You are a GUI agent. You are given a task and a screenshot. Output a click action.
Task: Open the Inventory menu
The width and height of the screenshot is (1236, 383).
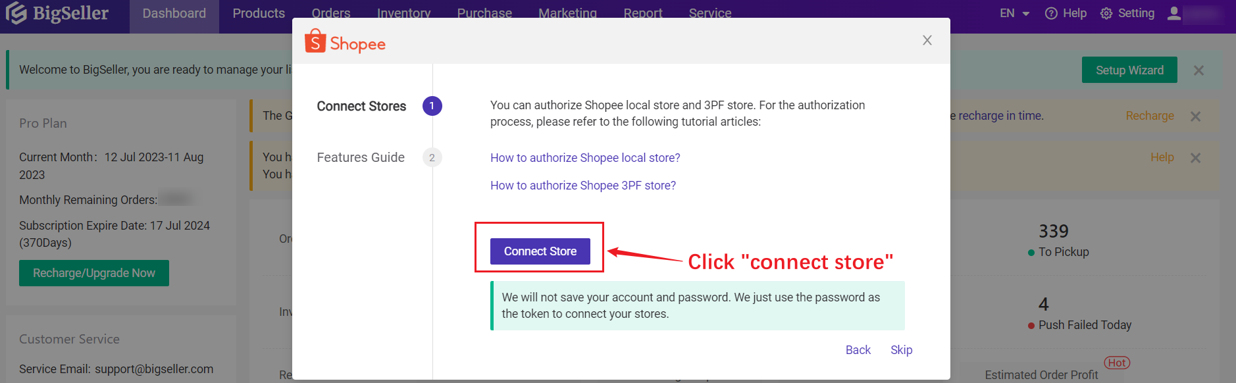pyautogui.click(x=403, y=13)
